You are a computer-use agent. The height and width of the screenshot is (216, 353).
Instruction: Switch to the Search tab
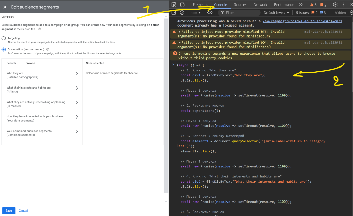pos(11,63)
